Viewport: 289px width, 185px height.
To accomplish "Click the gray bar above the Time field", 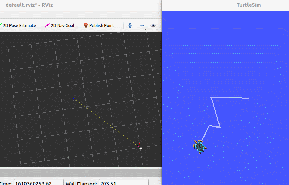I will click(x=80, y=172).
